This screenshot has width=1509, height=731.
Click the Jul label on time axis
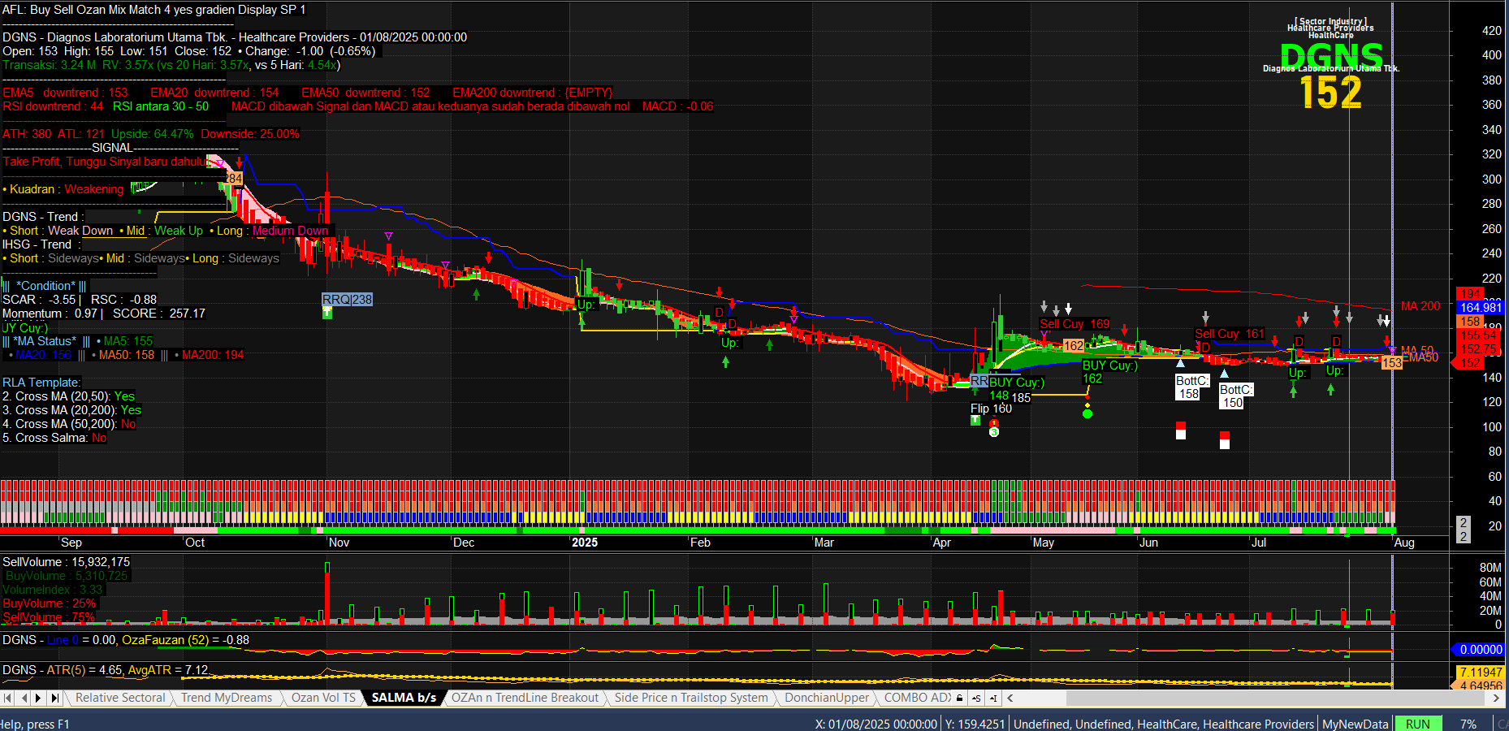point(1259,543)
